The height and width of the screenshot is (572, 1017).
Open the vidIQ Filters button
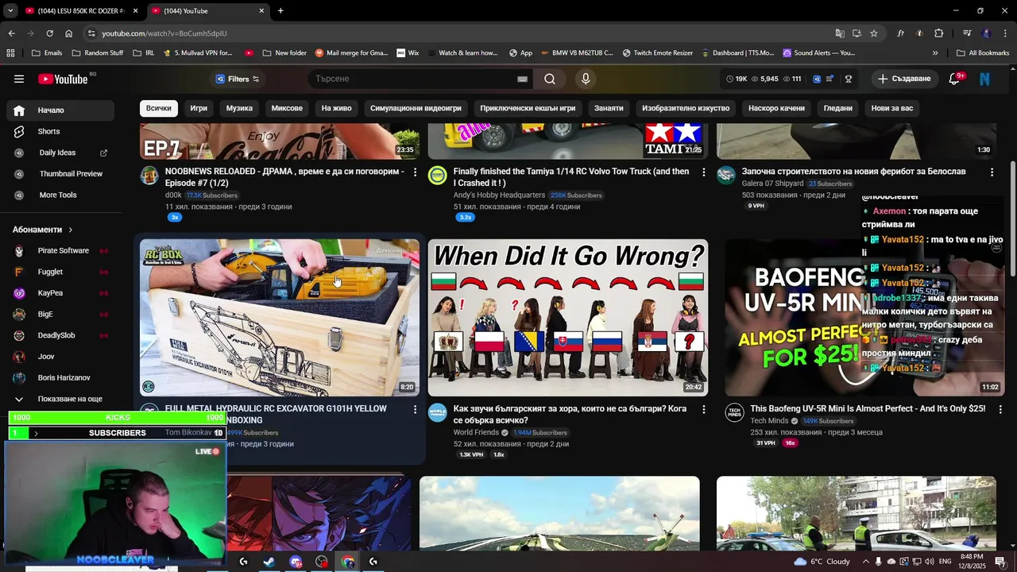pos(238,79)
